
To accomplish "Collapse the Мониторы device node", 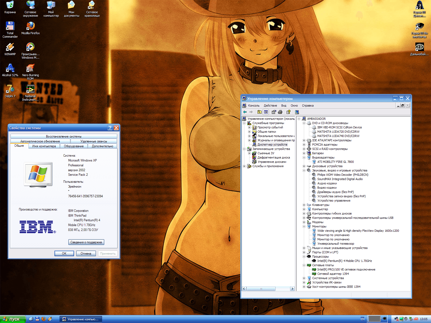I will (x=304, y=226).
